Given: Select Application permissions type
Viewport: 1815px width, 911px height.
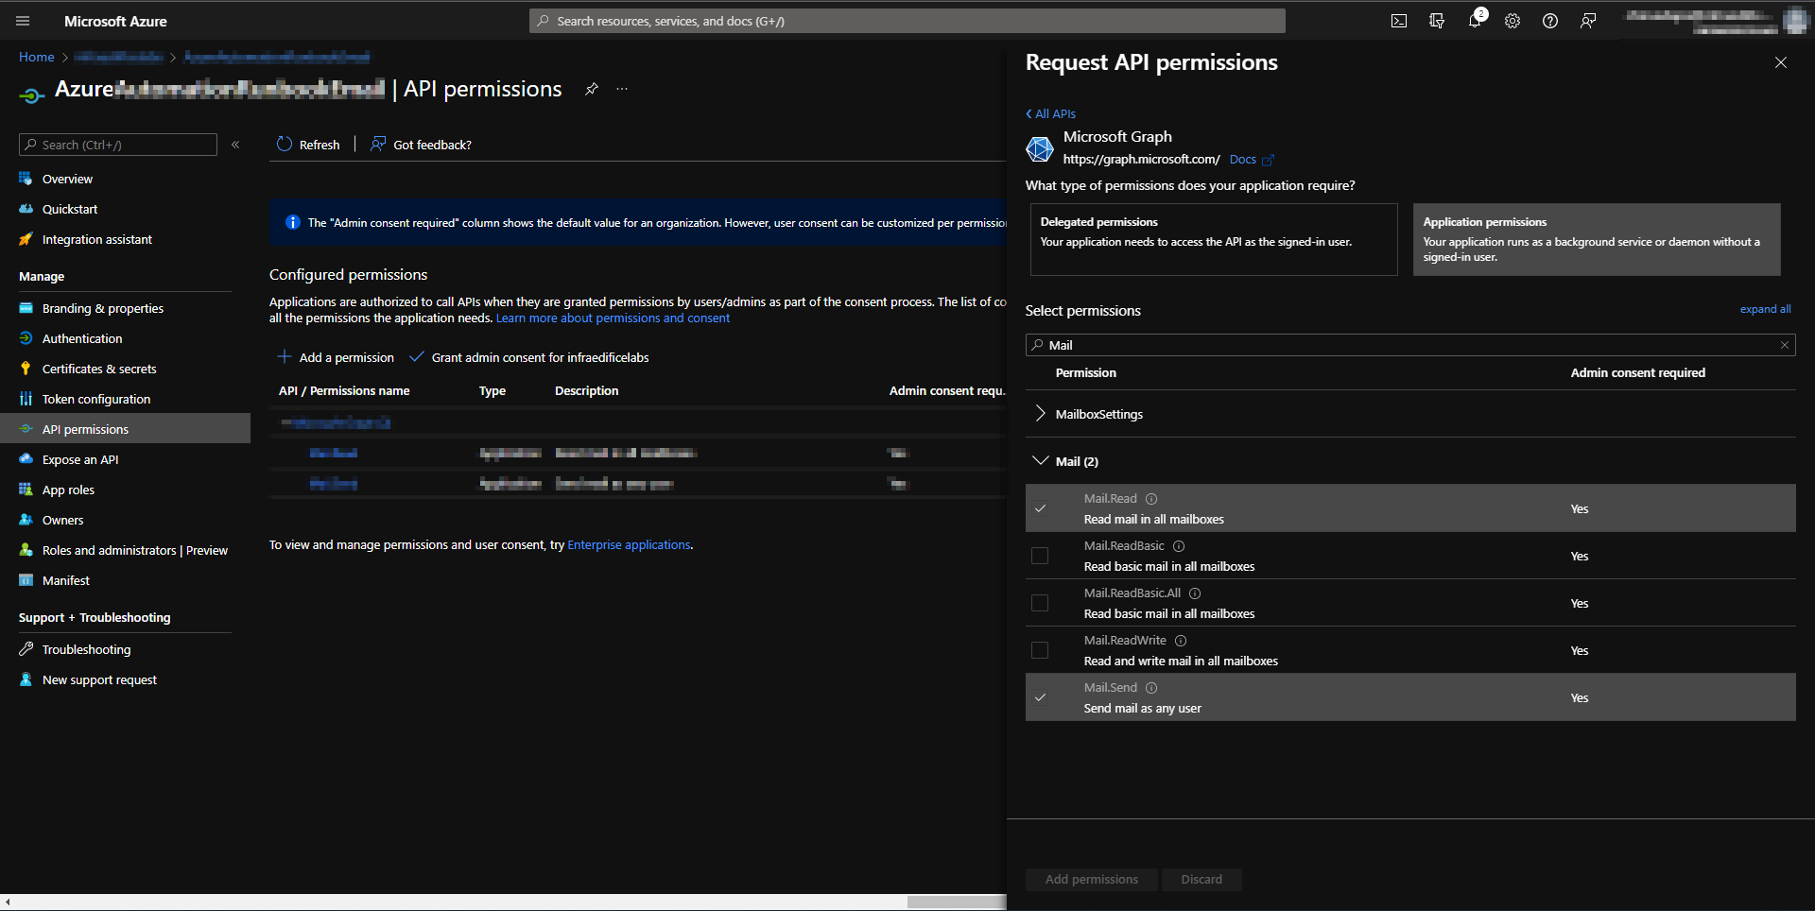Looking at the screenshot, I should 1597,239.
